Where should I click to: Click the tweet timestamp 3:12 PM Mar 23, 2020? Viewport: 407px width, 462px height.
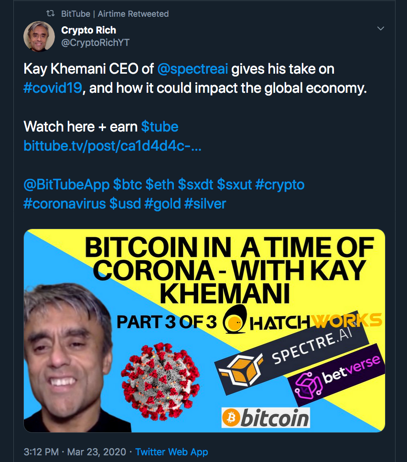(x=75, y=451)
